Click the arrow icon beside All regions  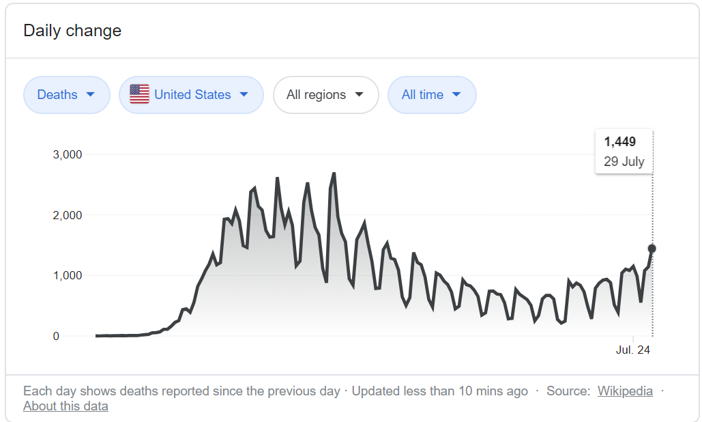pos(359,94)
